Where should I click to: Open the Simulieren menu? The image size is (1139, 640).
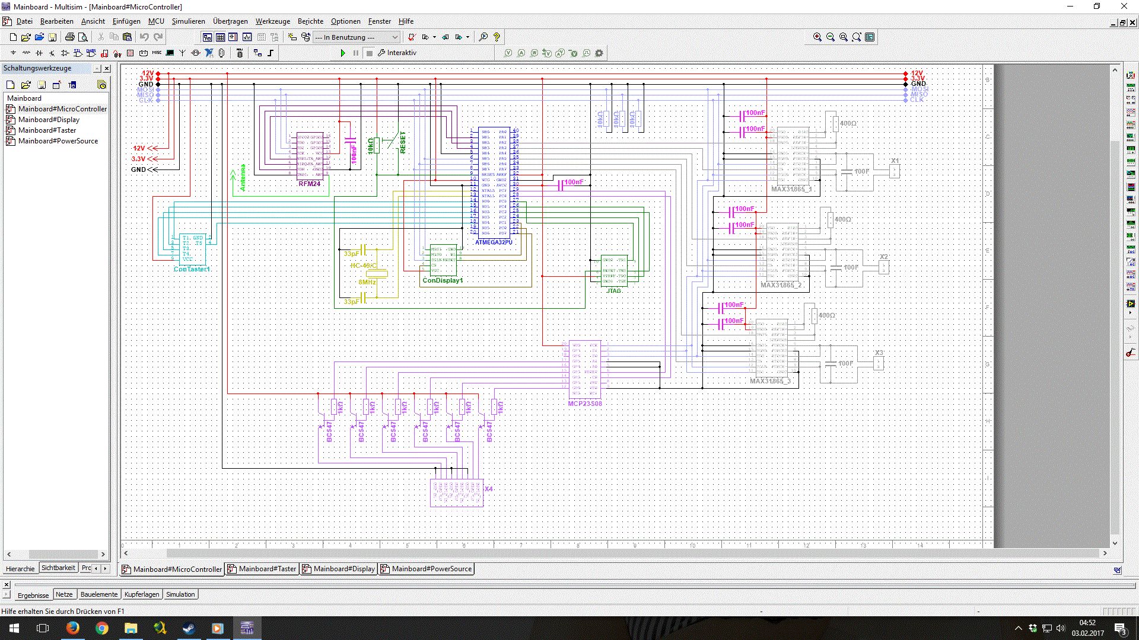point(188,21)
